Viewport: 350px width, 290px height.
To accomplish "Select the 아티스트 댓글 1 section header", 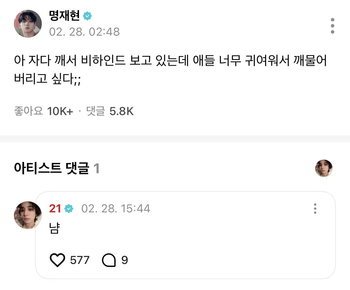I will [57, 168].
